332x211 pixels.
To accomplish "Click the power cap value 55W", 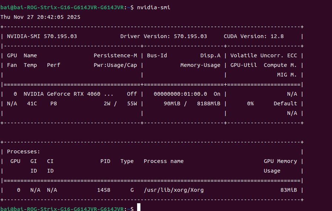I will coord(132,104).
